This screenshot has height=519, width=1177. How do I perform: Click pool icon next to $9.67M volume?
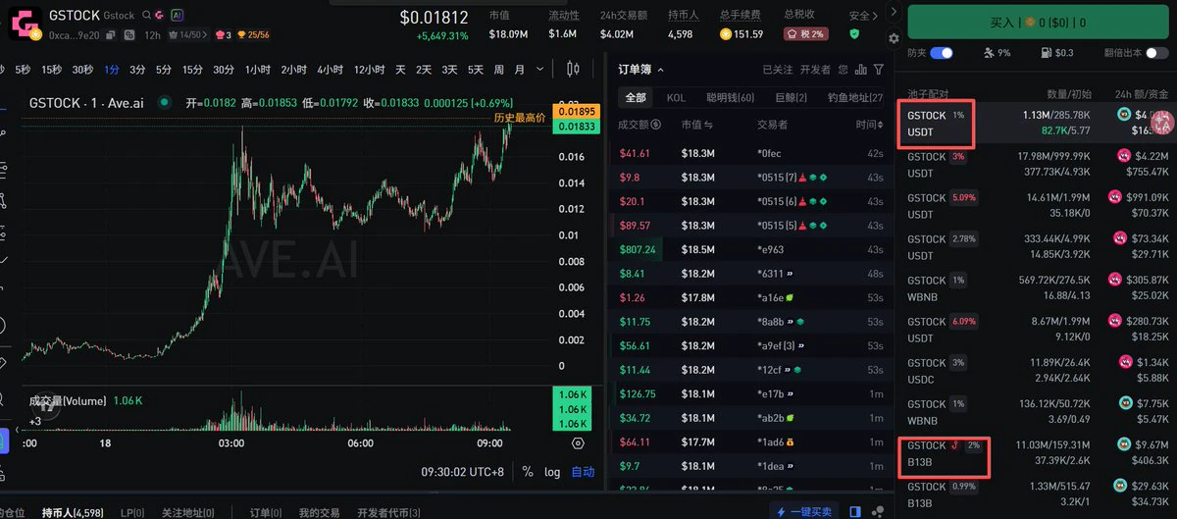pyautogui.click(x=1124, y=444)
